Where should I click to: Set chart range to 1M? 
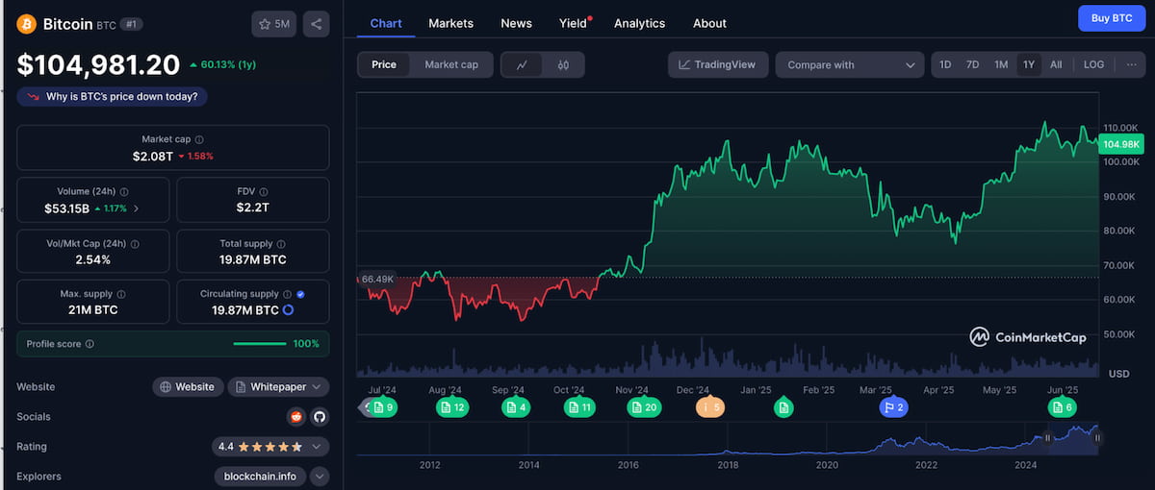(1001, 64)
